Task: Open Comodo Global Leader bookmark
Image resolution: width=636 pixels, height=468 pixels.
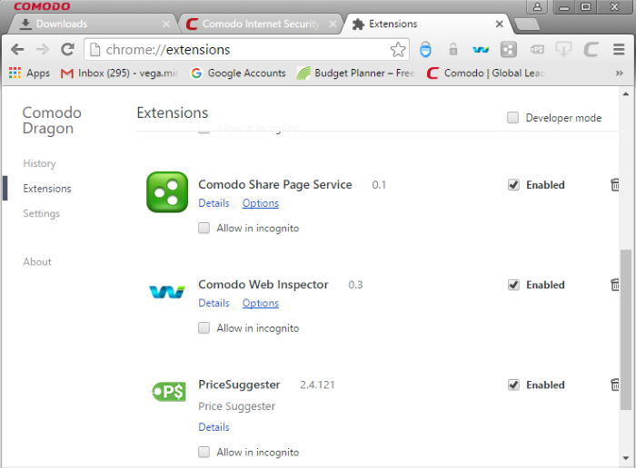Action: pyautogui.click(x=485, y=73)
